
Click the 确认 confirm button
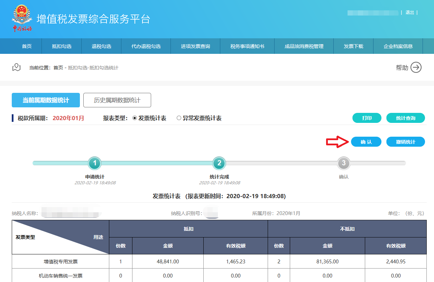(366, 142)
